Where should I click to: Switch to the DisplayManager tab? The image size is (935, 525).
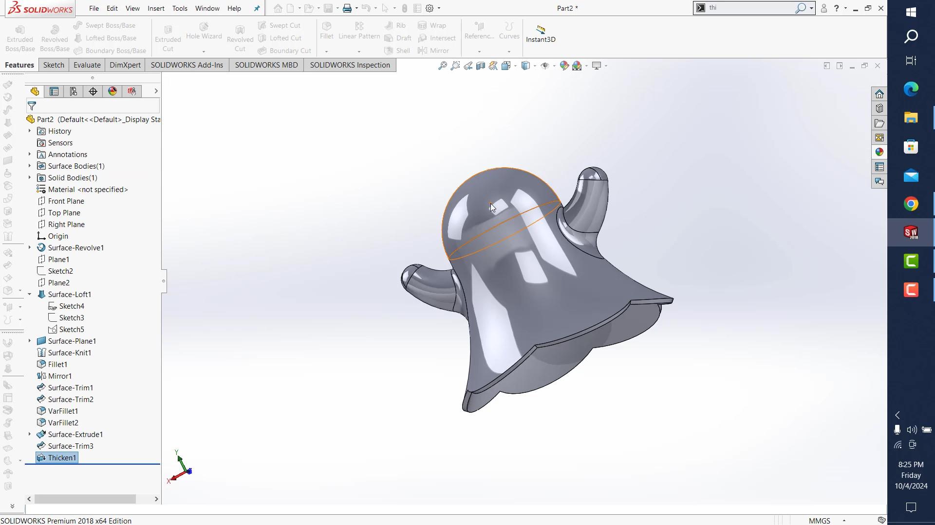pos(112,91)
